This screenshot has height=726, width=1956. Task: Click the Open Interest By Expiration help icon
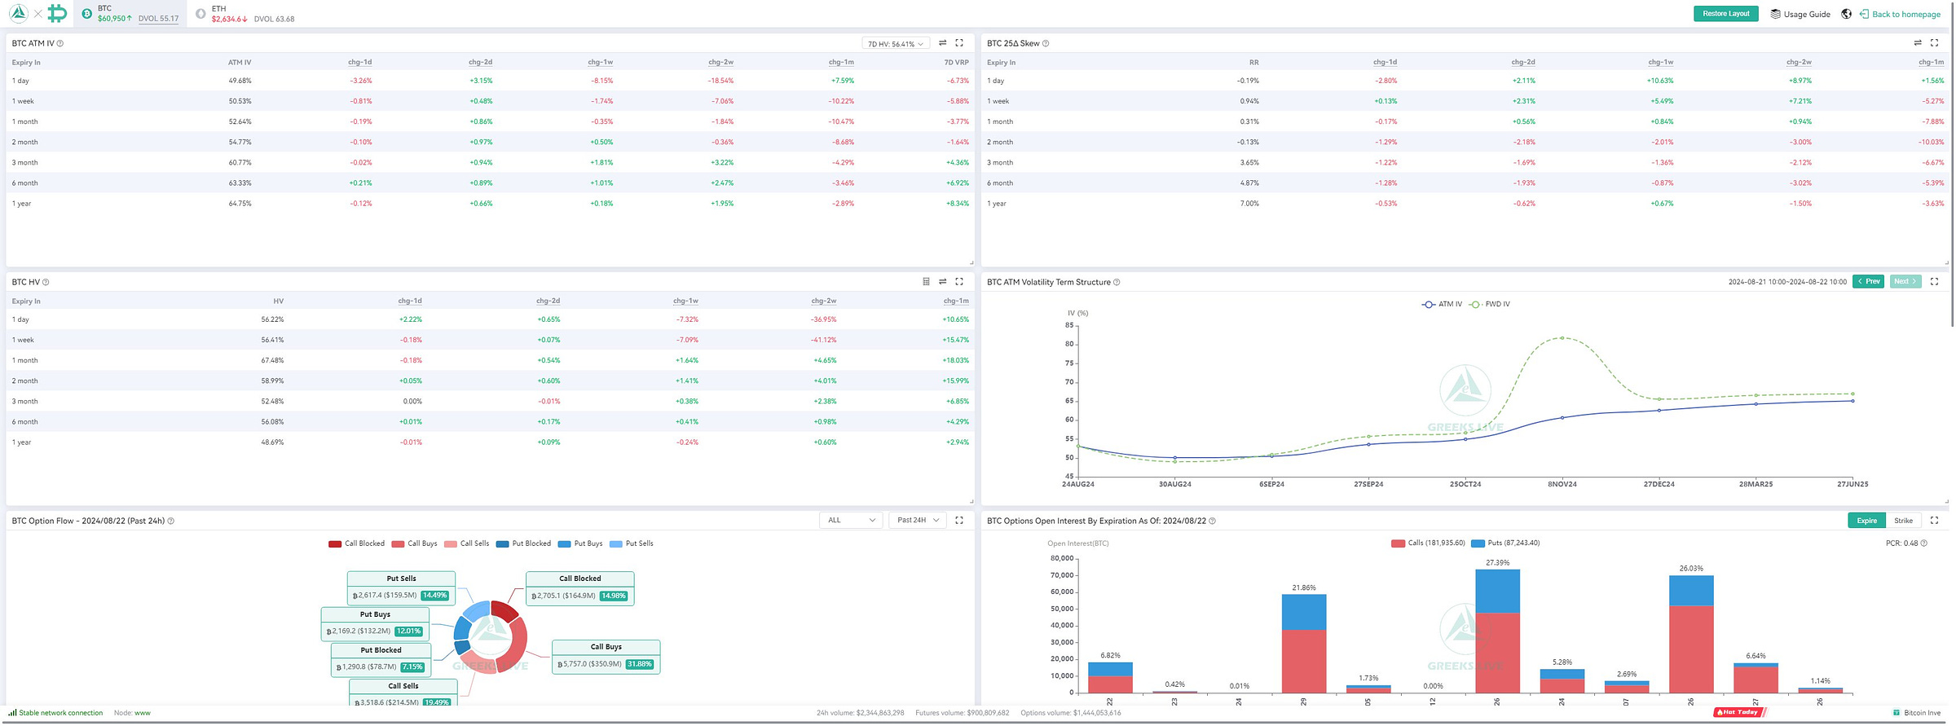[x=1212, y=521]
